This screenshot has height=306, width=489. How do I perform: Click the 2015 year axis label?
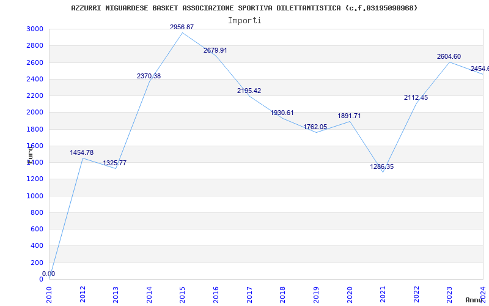point(182,295)
